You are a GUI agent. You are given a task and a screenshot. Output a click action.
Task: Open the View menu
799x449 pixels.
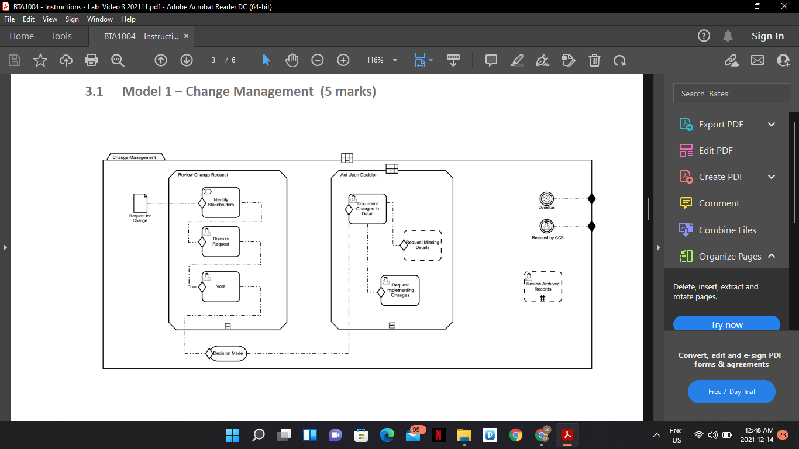(x=50, y=19)
